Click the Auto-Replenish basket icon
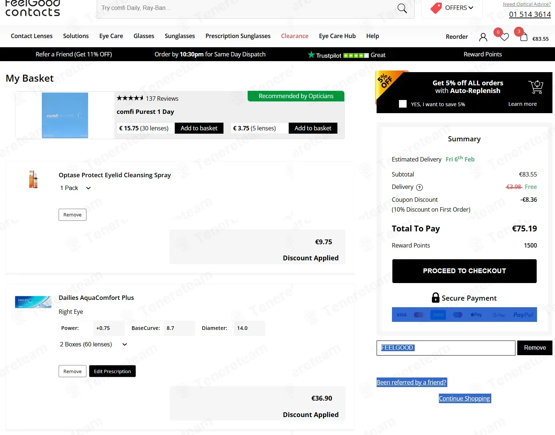This screenshot has height=435, width=555. click(536, 87)
